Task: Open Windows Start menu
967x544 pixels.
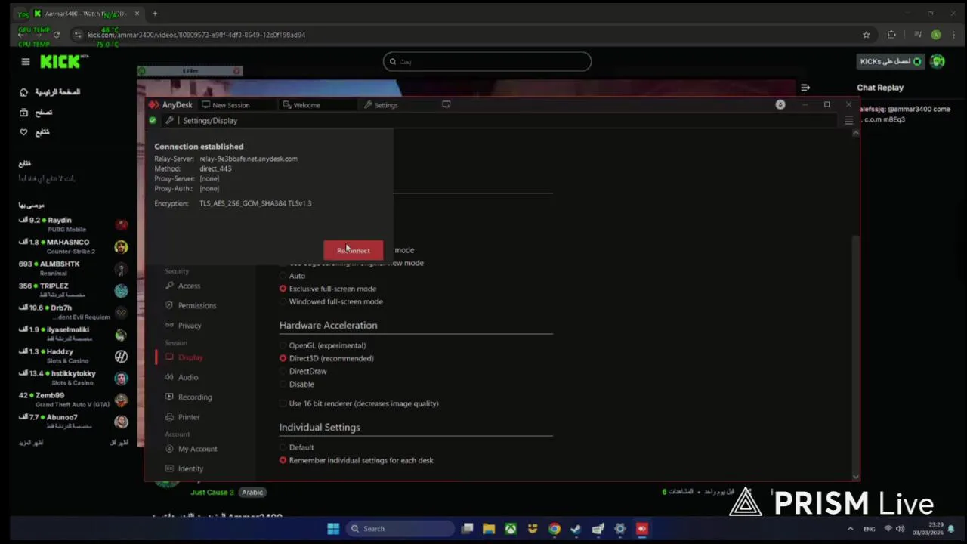Action: point(333,529)
